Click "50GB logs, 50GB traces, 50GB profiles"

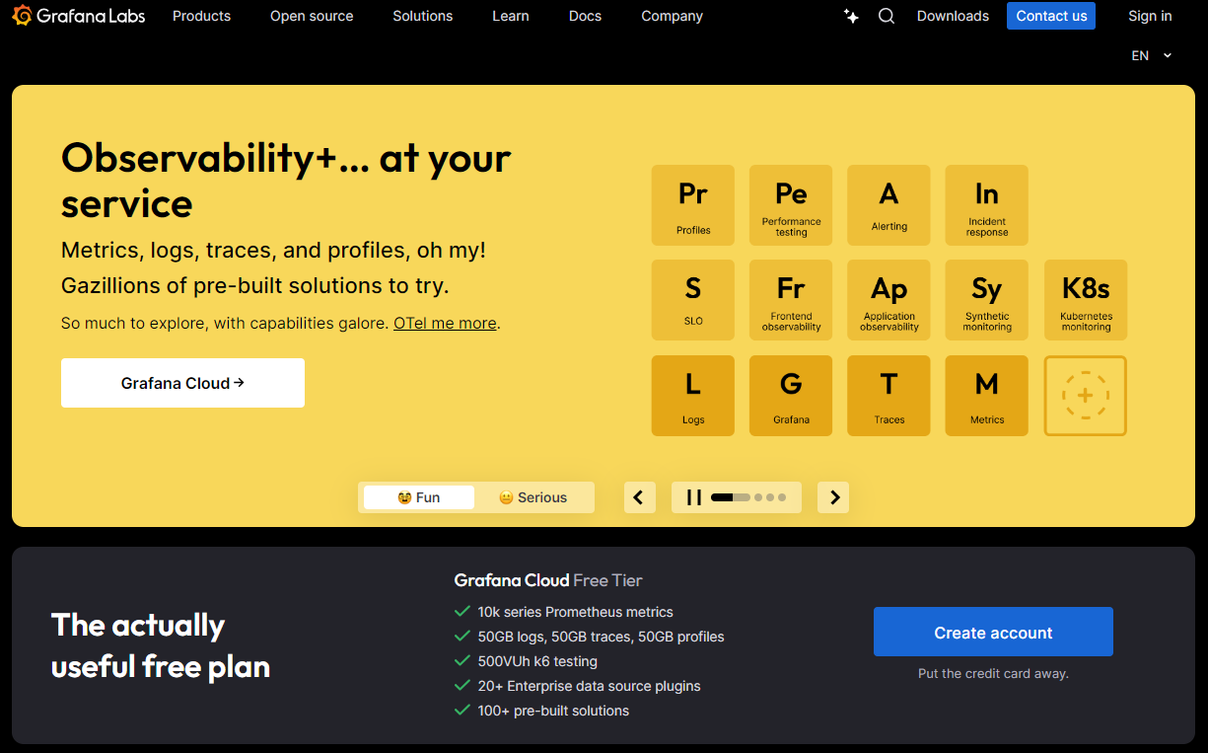[601, 637]
